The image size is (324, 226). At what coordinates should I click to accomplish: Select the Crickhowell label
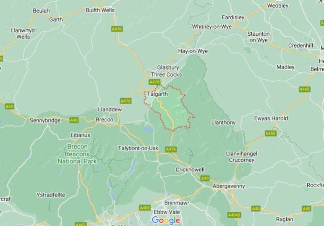coord(190,170)
